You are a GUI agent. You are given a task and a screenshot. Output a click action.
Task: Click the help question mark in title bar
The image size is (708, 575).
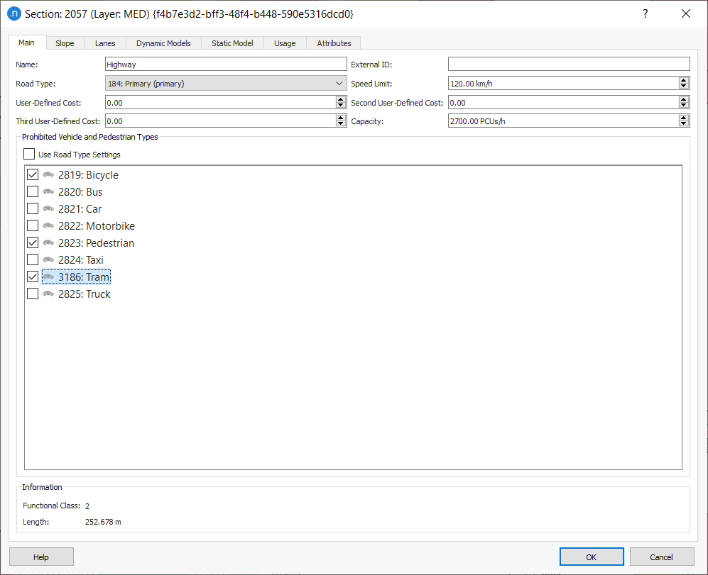pyautogui.click(x=645, y=13)
